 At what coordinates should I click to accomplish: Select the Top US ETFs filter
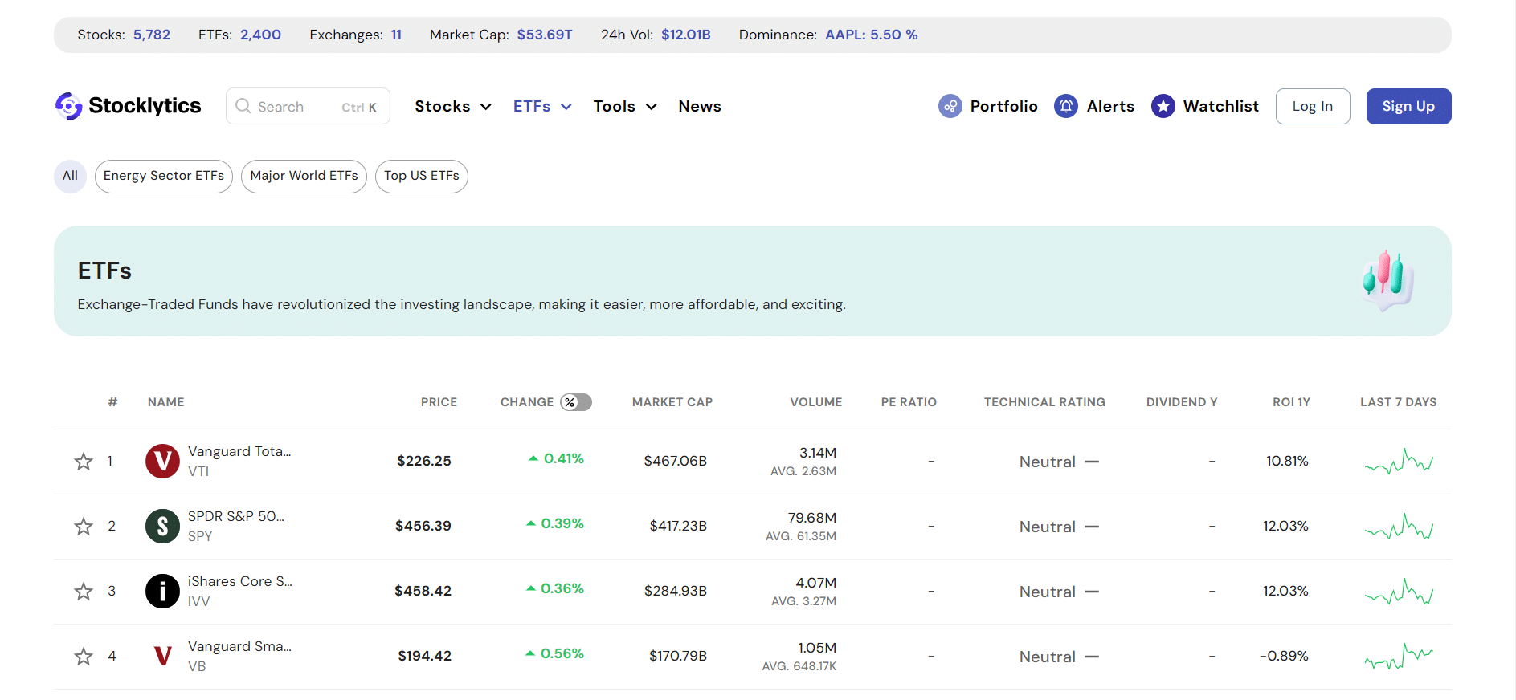(422, 176)
